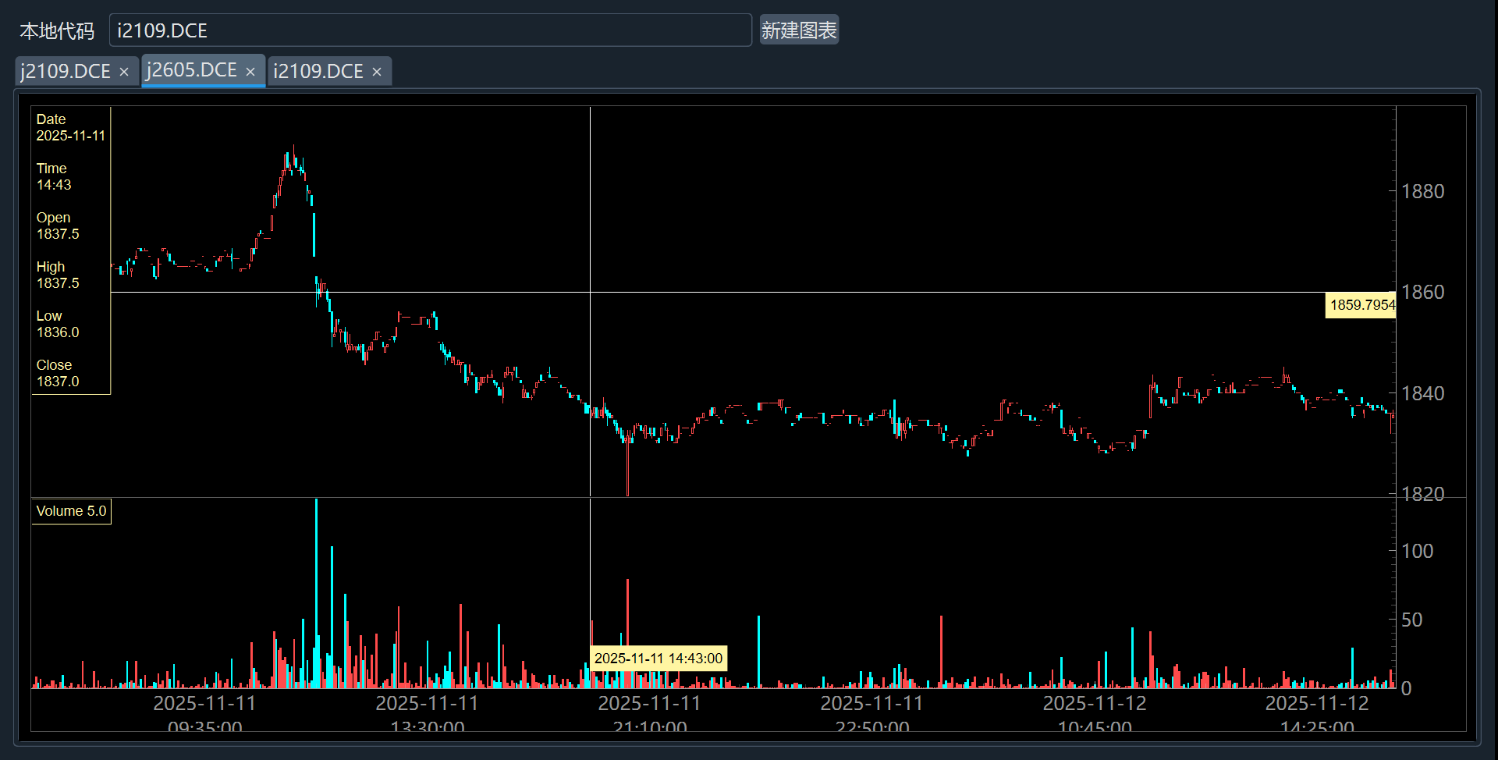Open the i2109.DCE chart tab

(x=318, y=72)
